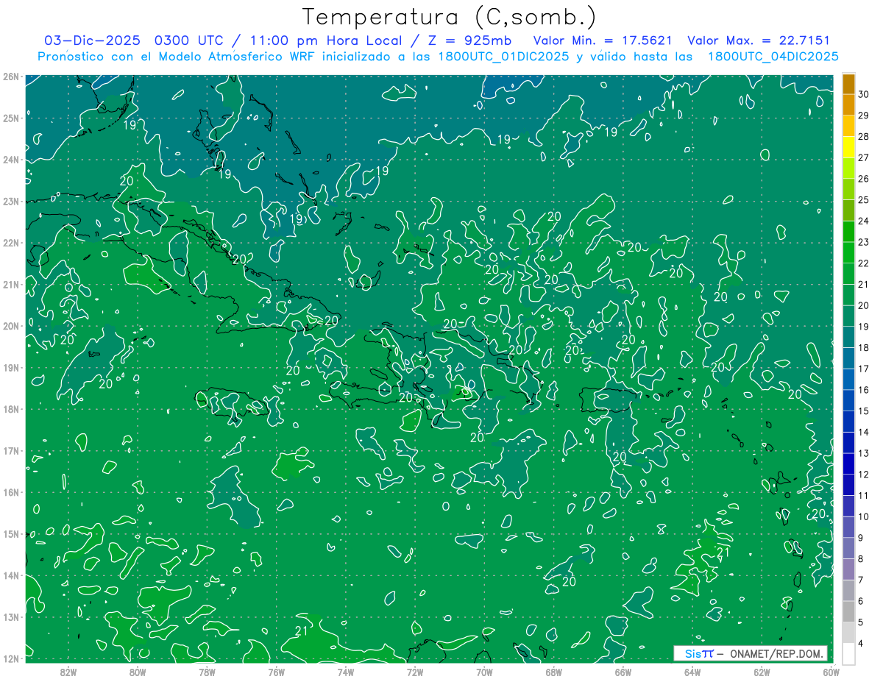Viewport: 883px width, 682px height.
Task: Click the "30" color scale label
Action: 864,93
